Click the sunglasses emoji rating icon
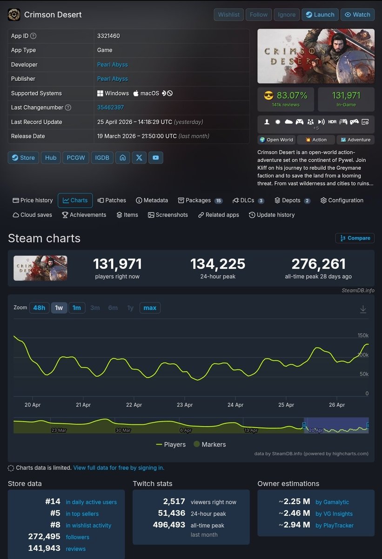Image resolution: width=382 pixels, height=559 pixels. tap(268, 95)
